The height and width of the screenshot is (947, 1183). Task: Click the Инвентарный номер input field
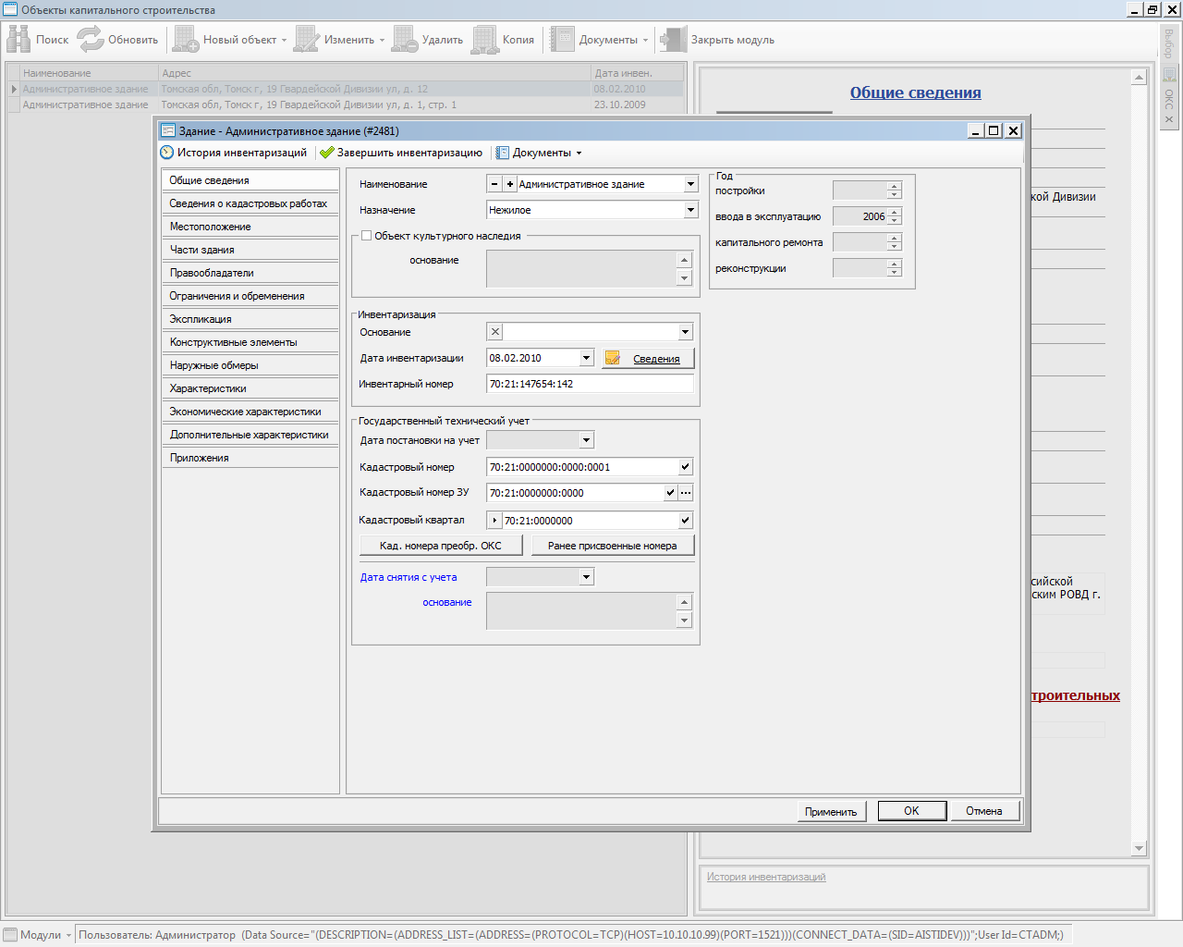pyautogui.click(x=590, y=384)
